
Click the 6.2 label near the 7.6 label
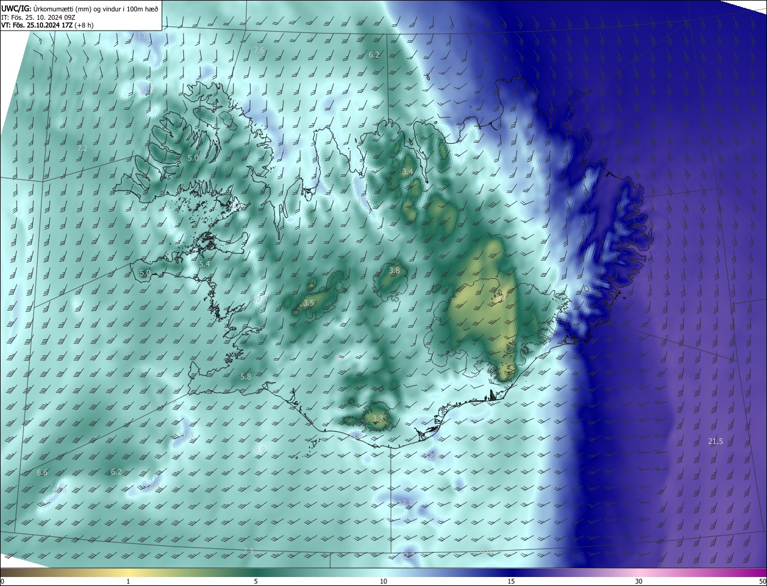(x=374, y=55)
